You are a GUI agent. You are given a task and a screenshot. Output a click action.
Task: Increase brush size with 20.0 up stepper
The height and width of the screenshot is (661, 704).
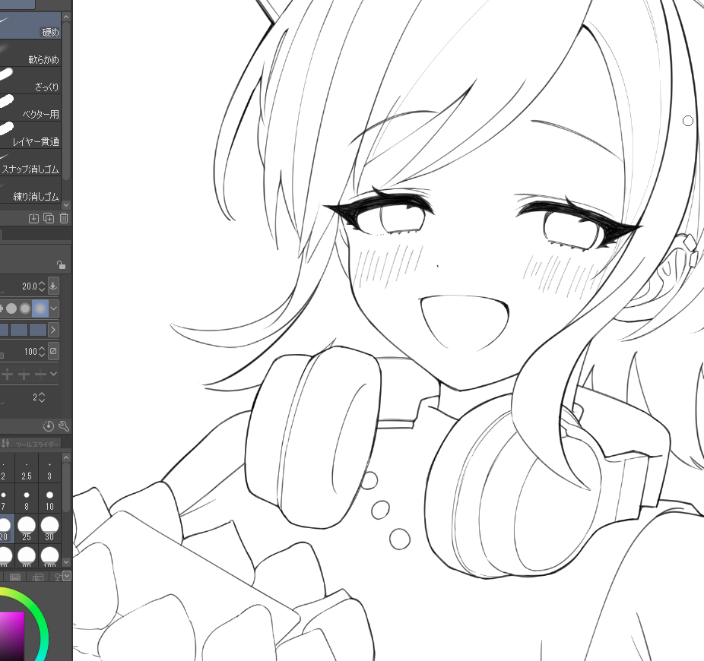42,283
